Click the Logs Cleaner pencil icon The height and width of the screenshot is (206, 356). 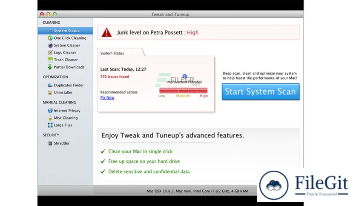coord(50,52)
